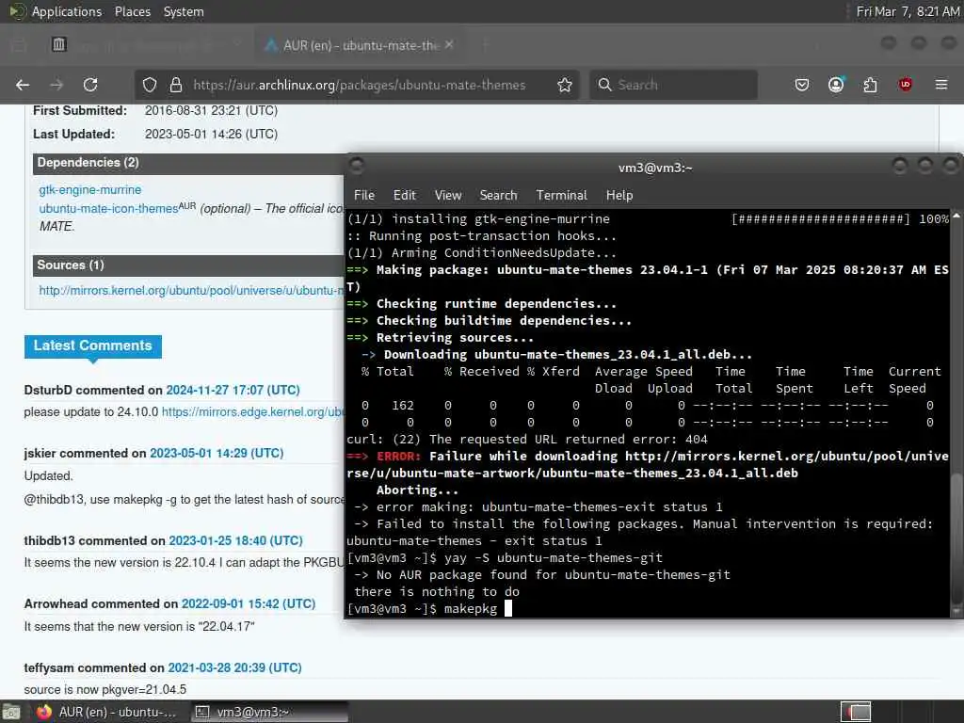This screenshot has width=964, height=723.
Task: Open teffysam comment date 2021-03-28 link
Action: coord(234,667)
